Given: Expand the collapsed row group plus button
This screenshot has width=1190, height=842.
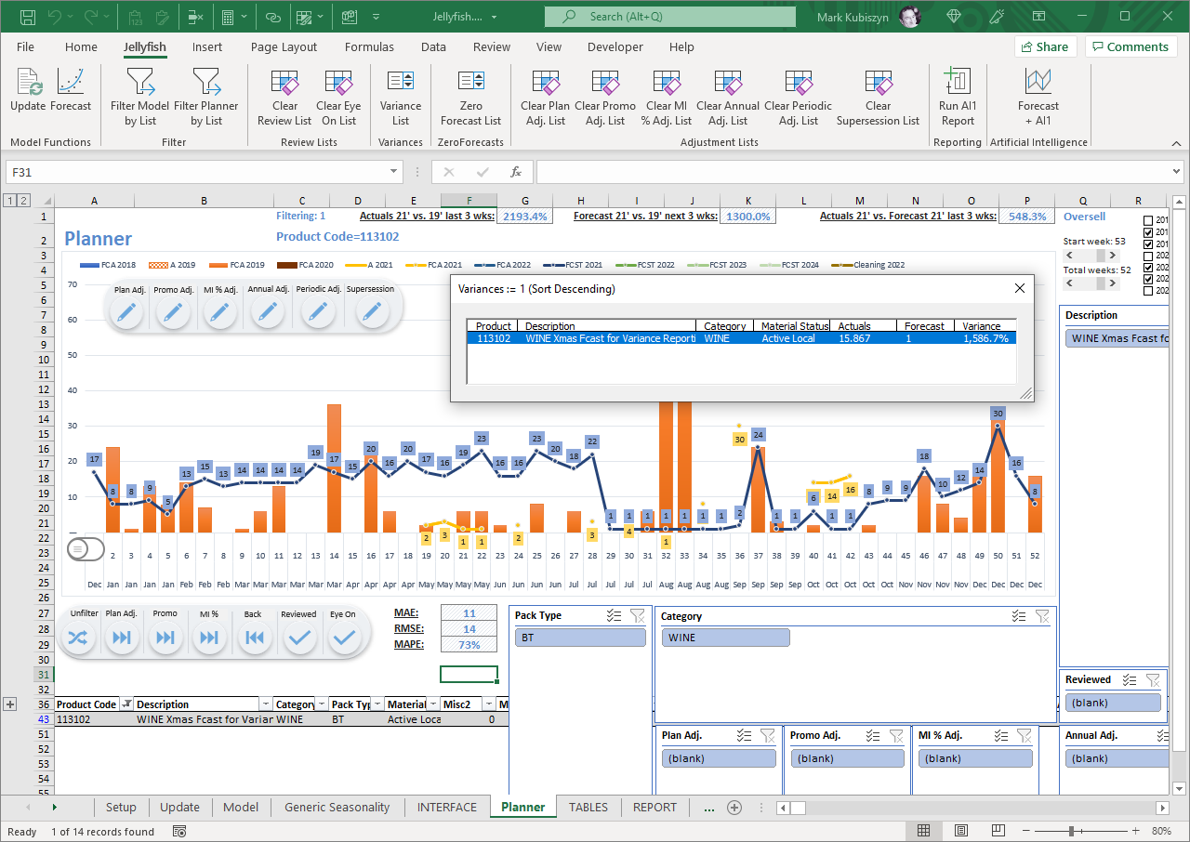Looking at the screenshot, I should point(11,704).
